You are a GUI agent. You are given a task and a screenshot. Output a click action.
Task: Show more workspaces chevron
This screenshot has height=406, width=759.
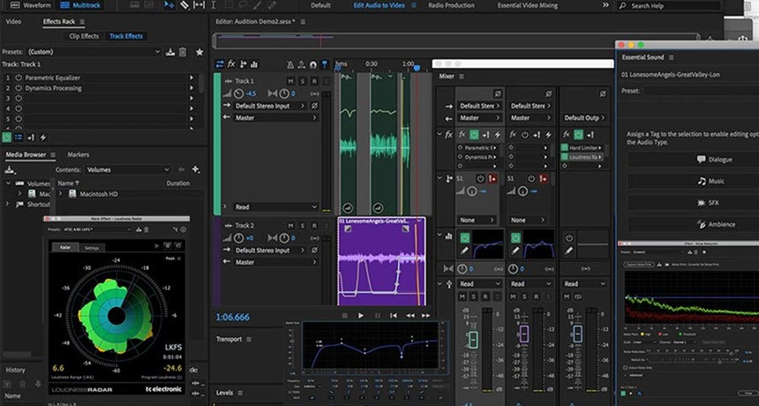tap(605, 4)
